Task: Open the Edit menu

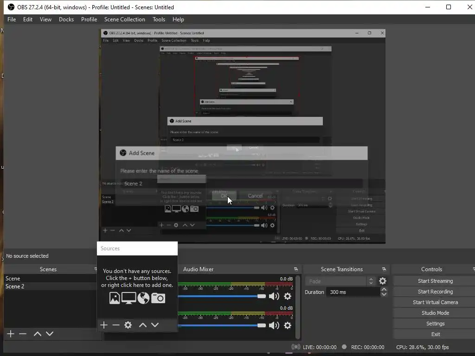Action: point(27,19)
